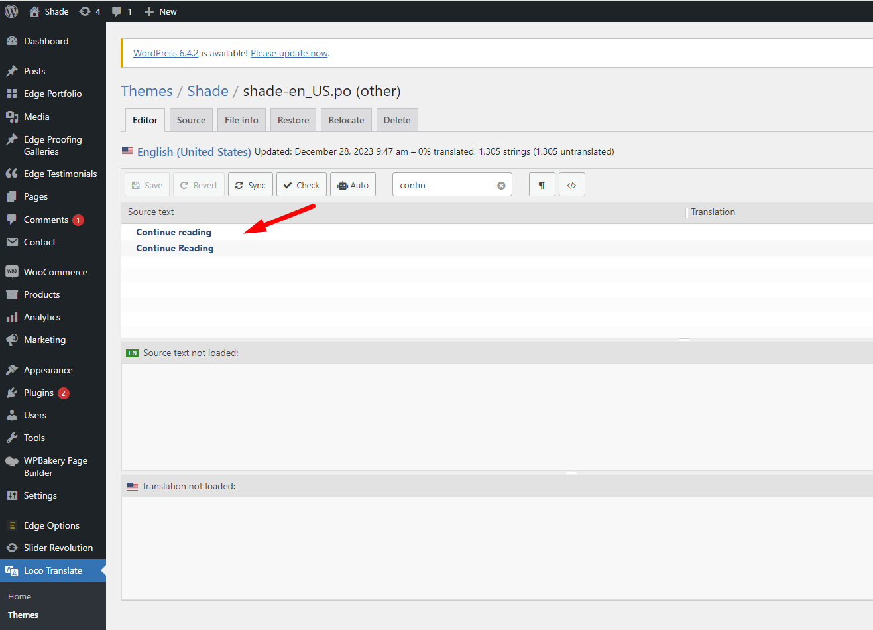
Task: Open the WordPress 6.4.2 link
Action: coord(166,53)
